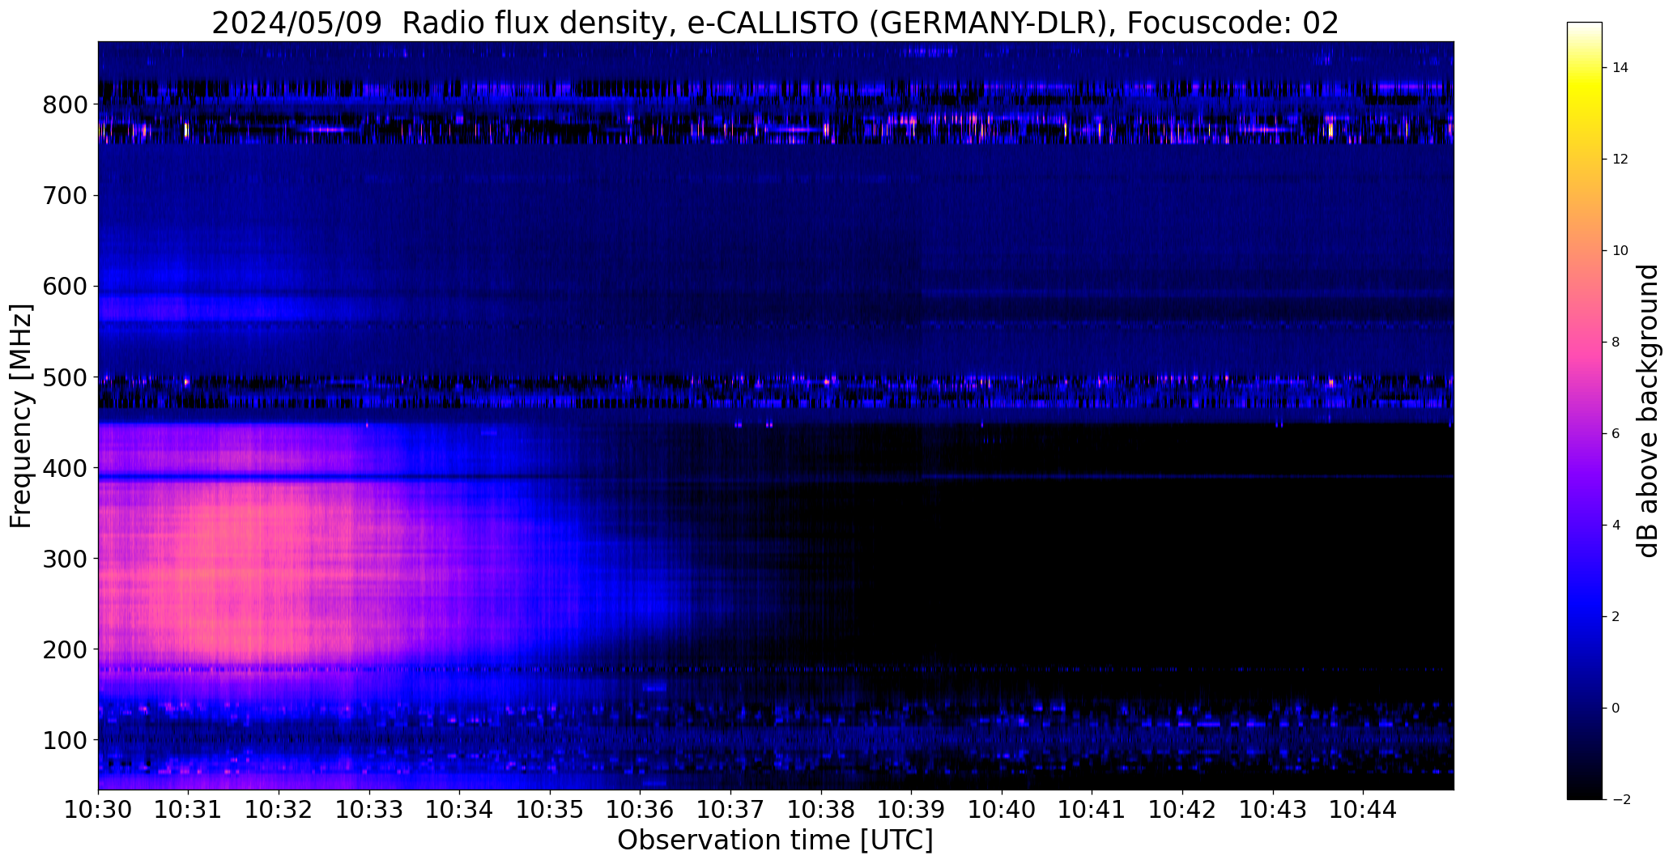
Task: Click the 10:41 time tick label
Action: (x=1092, y=810)
